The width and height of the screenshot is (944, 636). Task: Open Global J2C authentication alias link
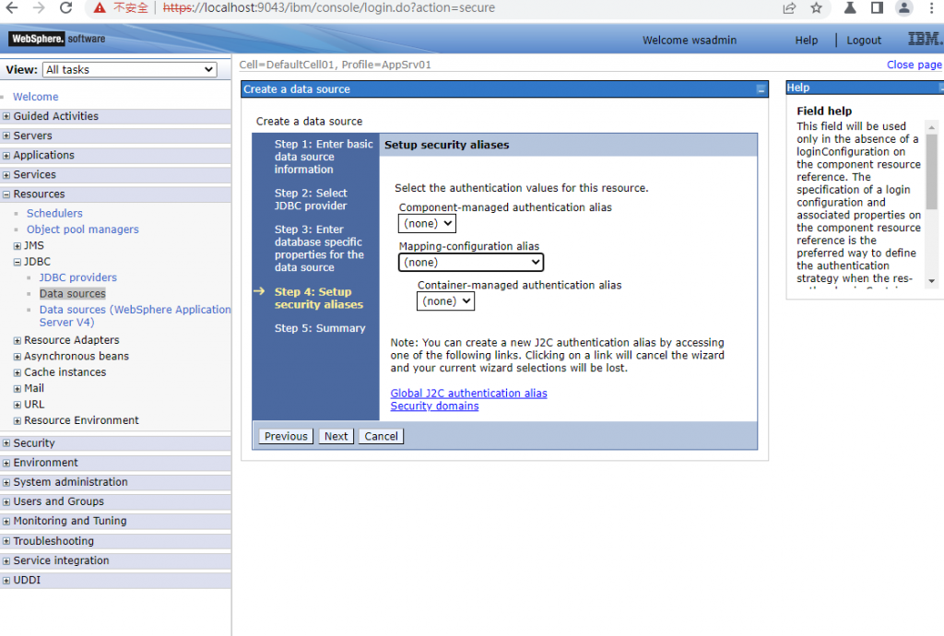(468, 394)
